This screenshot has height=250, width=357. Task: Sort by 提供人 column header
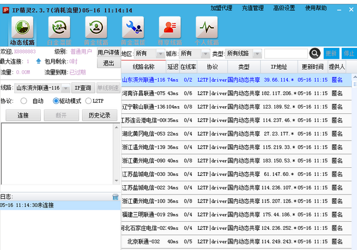(337, 66)
